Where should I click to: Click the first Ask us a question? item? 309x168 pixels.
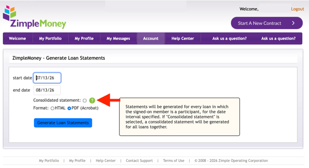(x=229, y=39)
